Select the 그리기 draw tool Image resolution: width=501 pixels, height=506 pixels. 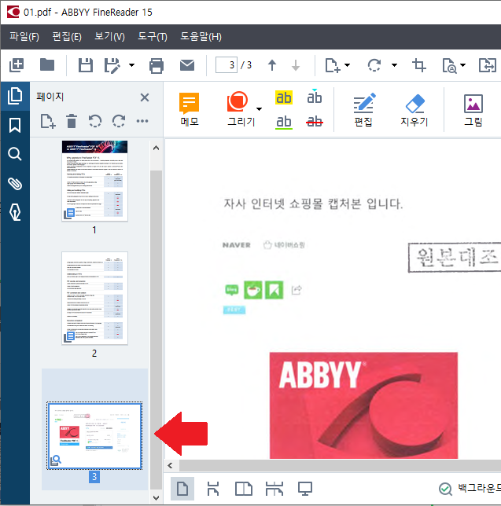tap(240, 109)
